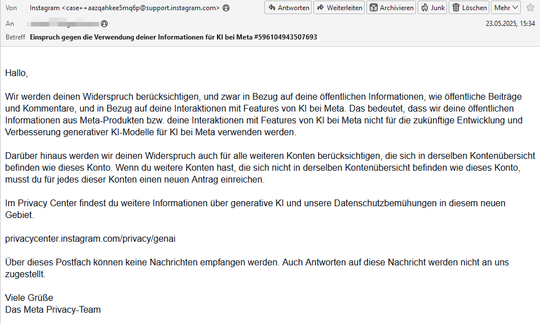The height and width of the screenshot is (324, 540).
Task: Forward the message with Weiterleiten
Action: [339, 7]
